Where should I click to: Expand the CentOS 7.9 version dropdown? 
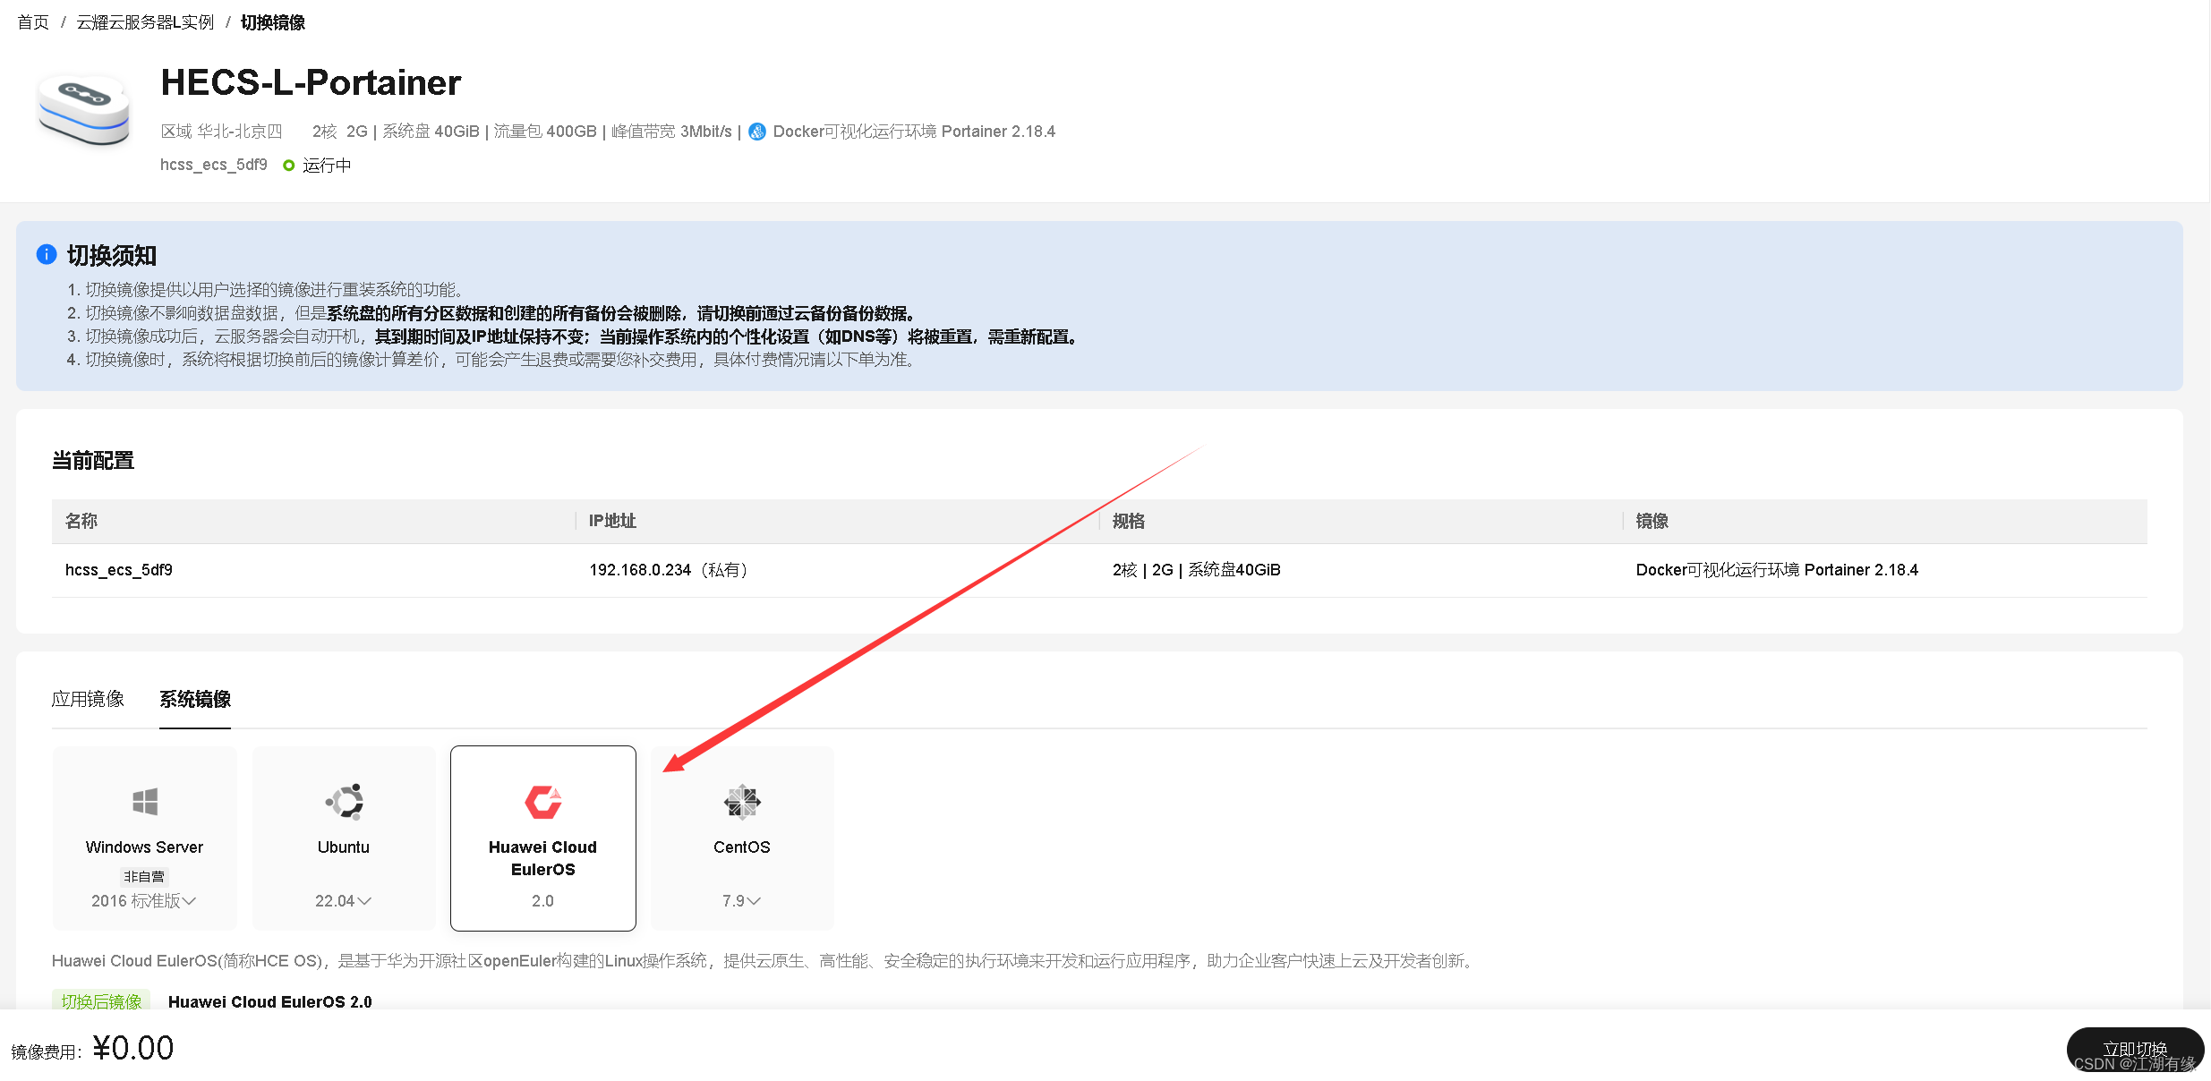741,900
